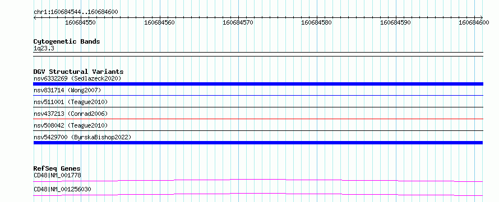Select the Cytogenetic Bands track heading
The image size is (499, 202).
pyautogui.click(x=67, y=41)
